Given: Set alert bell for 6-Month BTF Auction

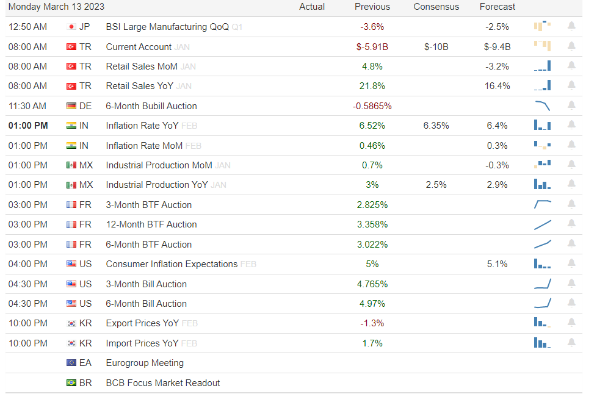Looking at the screenshot, I should click(571, 244).
